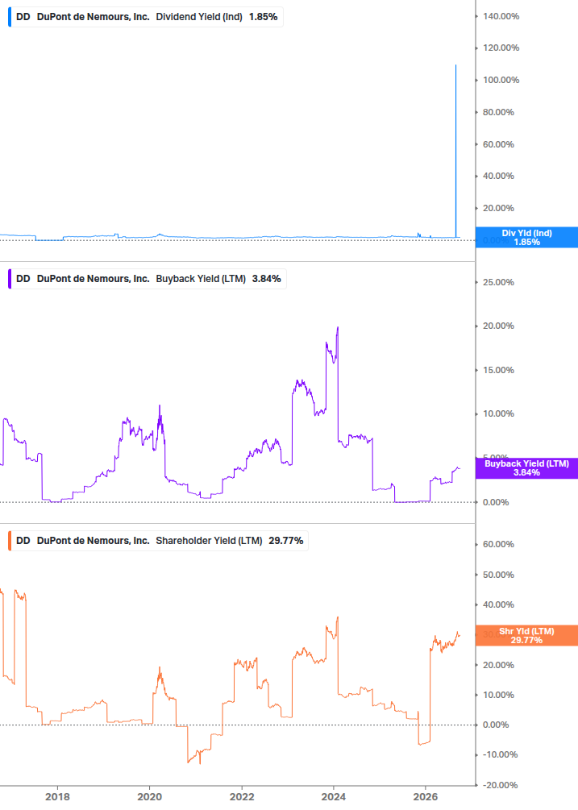Screen dimensions: 578x810
Task: Click the 29.77% value in shareholder yield legend
Action: pos(285,540)
